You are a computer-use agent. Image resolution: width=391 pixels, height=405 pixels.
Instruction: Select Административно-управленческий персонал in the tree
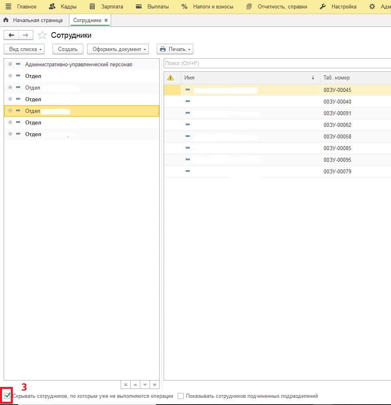(79, 64)
